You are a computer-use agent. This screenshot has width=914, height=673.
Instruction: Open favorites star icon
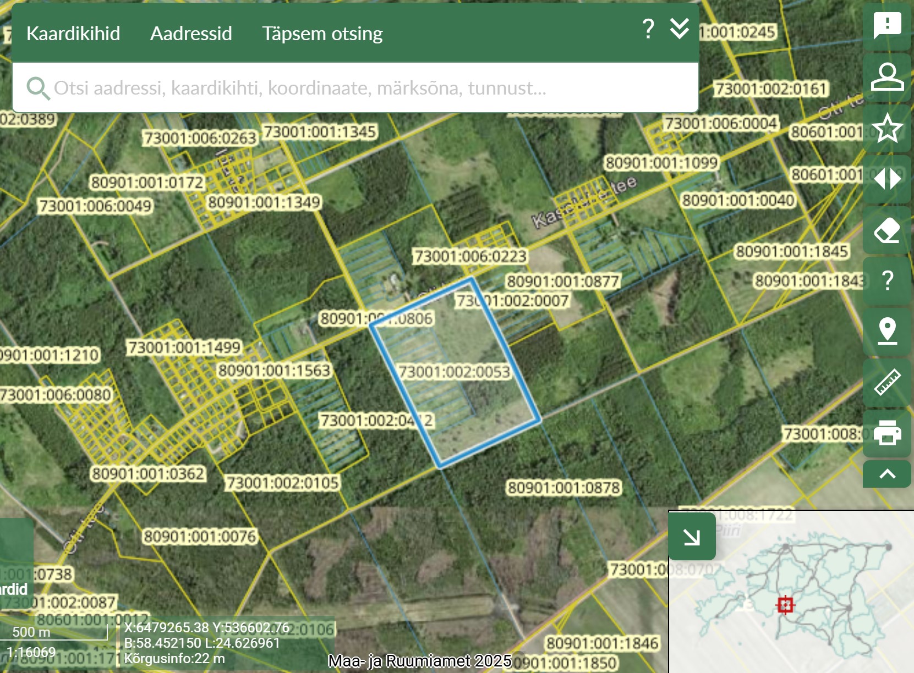tap(887, 128)
